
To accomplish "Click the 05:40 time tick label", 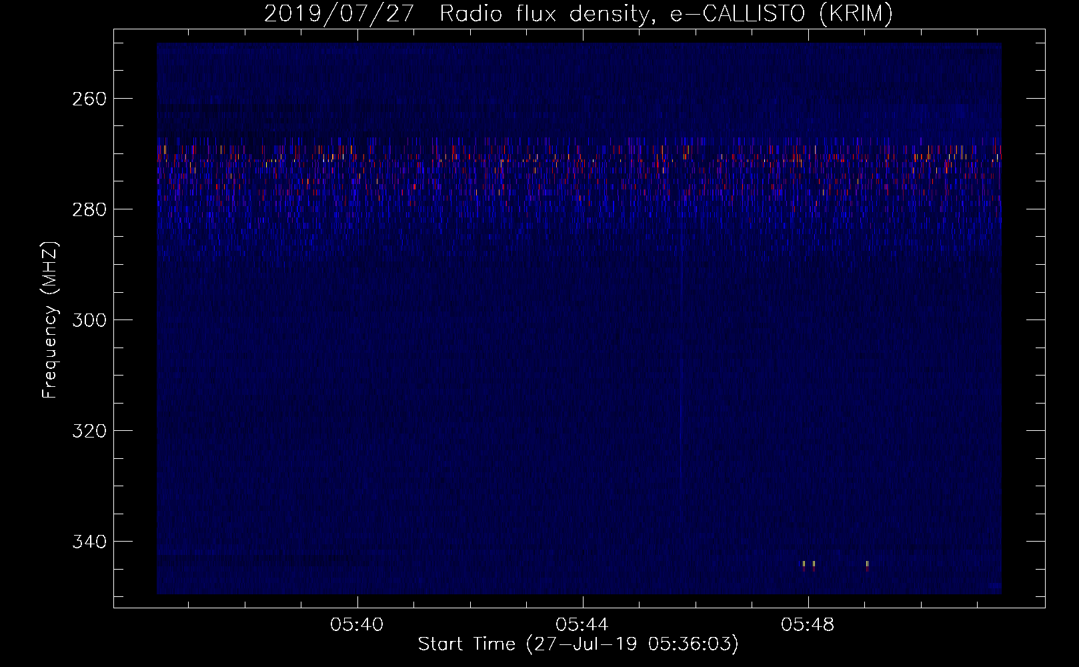I will 357,625.
